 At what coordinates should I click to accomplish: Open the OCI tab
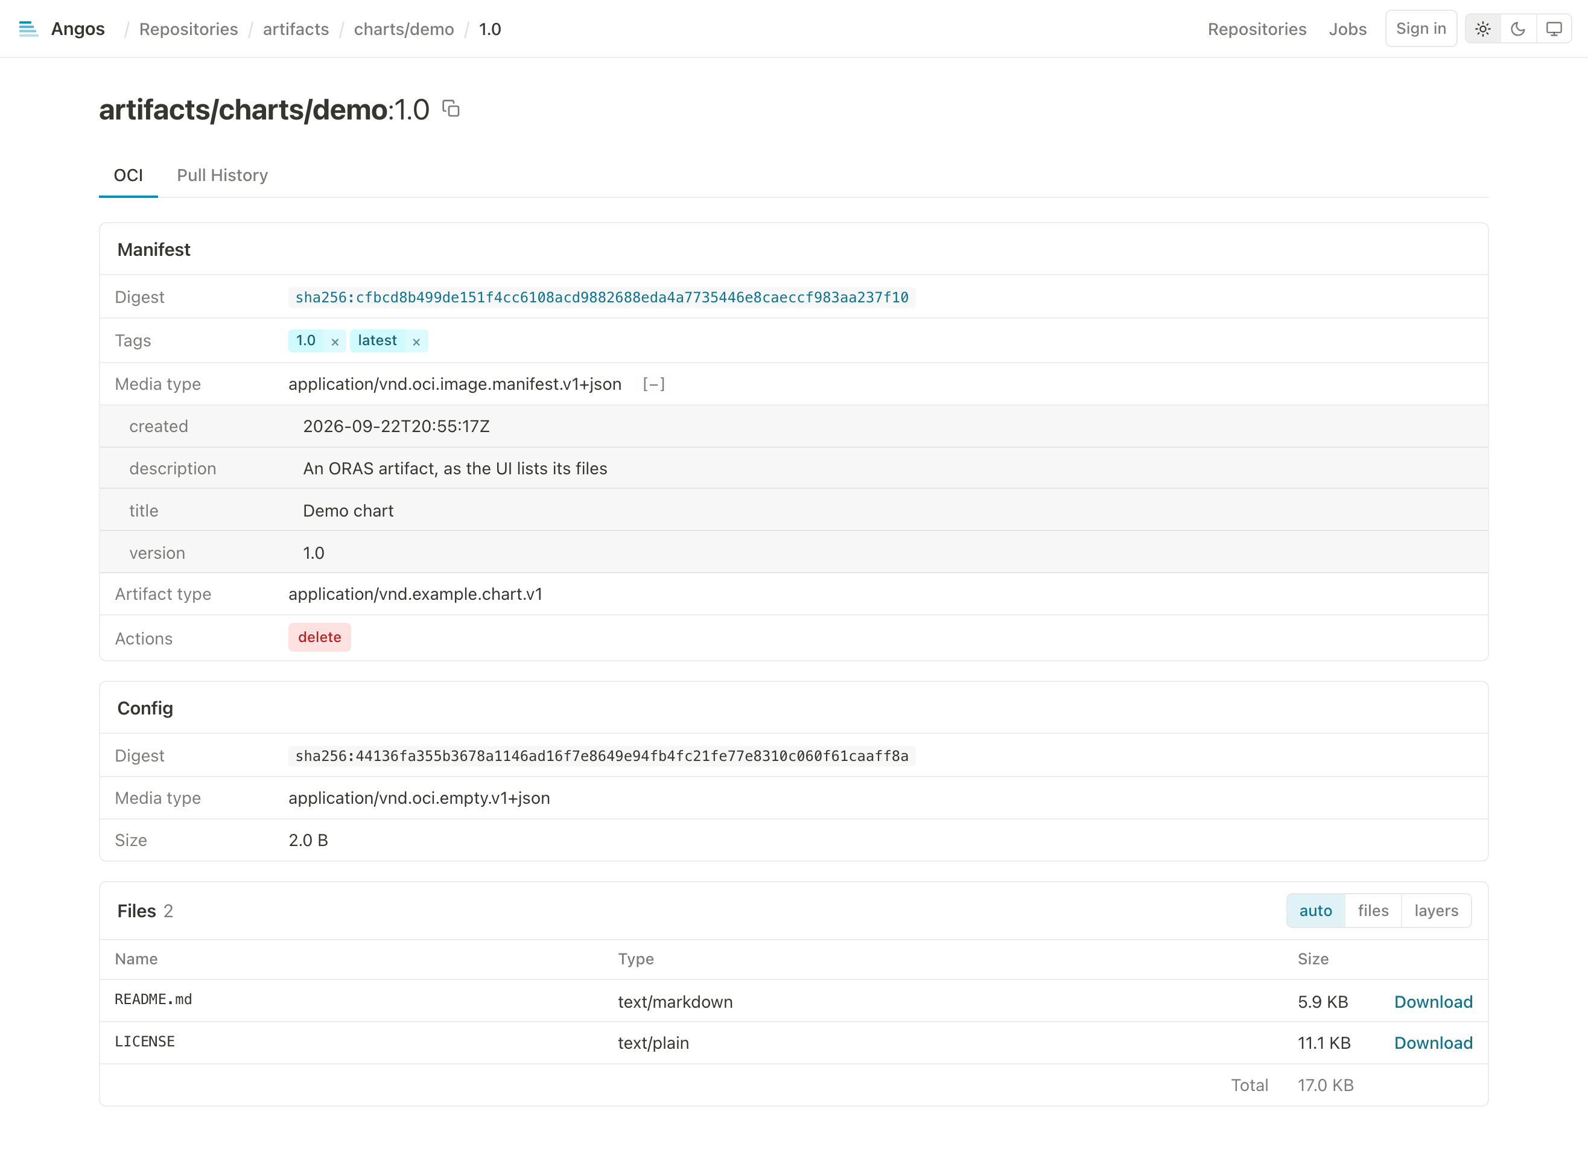click(128, 175)
